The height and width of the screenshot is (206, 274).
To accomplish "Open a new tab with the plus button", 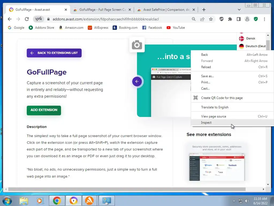I will 204,10.
